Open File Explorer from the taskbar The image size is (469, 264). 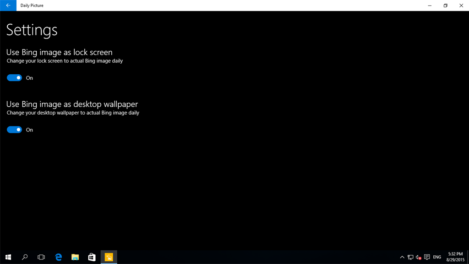75,257
